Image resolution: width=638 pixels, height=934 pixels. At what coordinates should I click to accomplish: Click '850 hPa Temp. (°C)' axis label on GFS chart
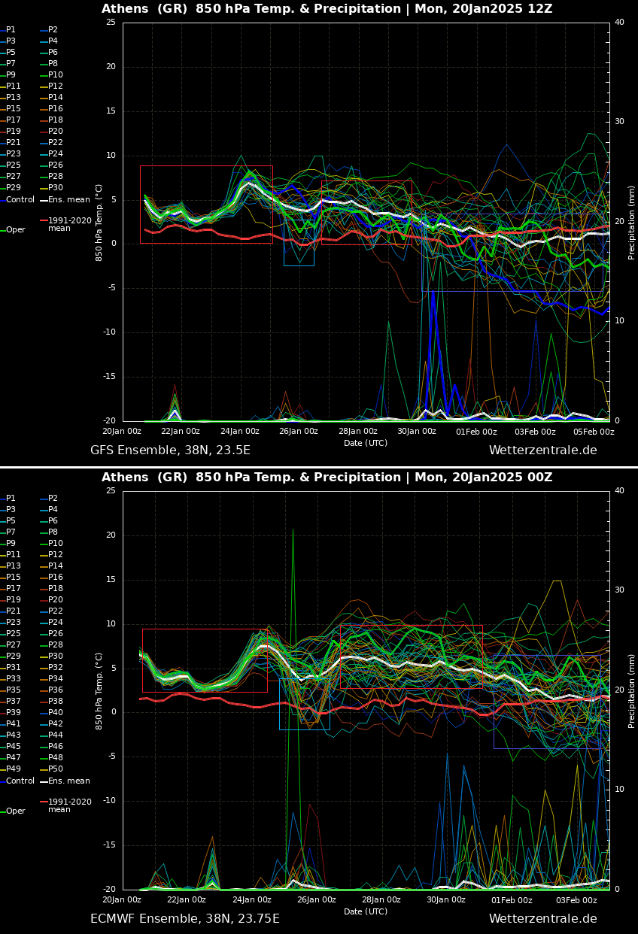[x=99, y=222]
